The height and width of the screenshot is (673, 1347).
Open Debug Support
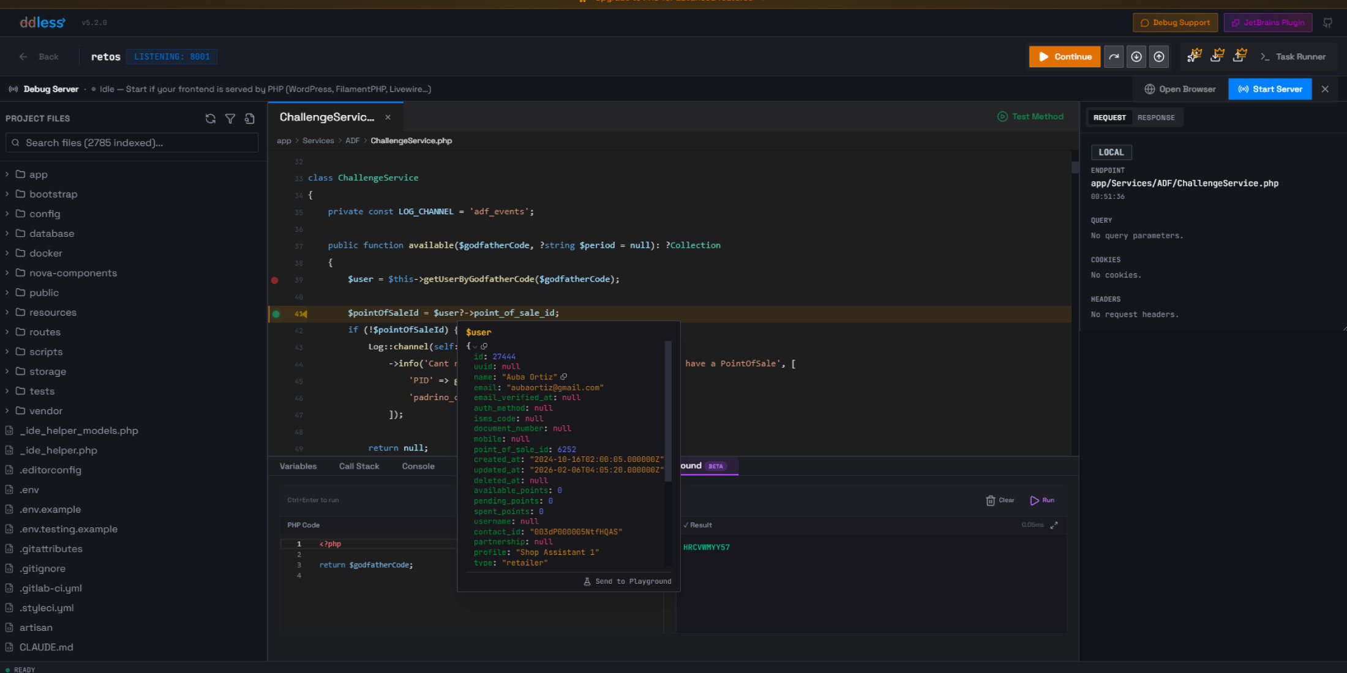pyautogui.click(x=1175, y=23)
